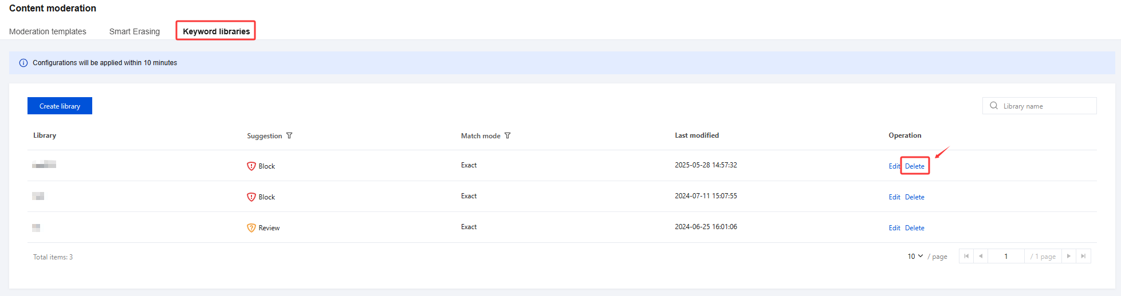Click the Match mode filter icon
Image resolution: width=1121 pixels, height=296 pixels.
[508, 136]
